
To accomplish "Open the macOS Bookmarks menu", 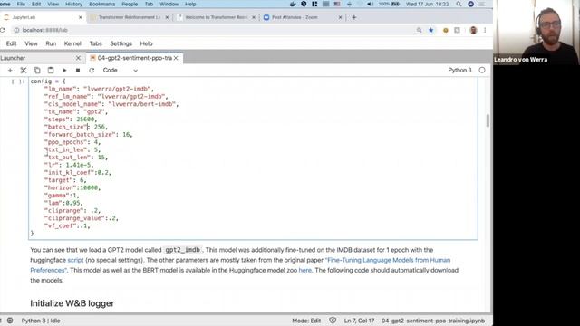I will click(101, 4).
